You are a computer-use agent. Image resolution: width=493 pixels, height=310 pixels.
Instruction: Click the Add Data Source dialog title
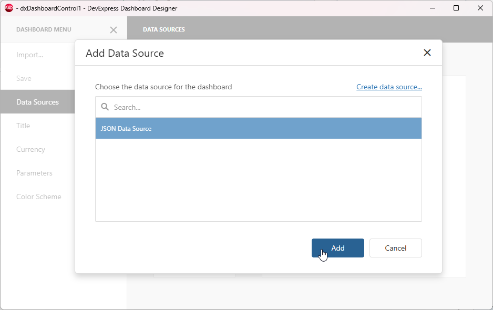click(125, 53)
